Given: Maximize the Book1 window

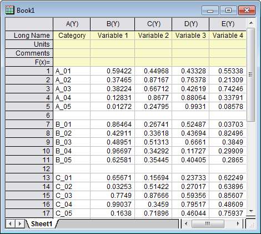Looking at the screenshot, I should (x=228, y=11).
